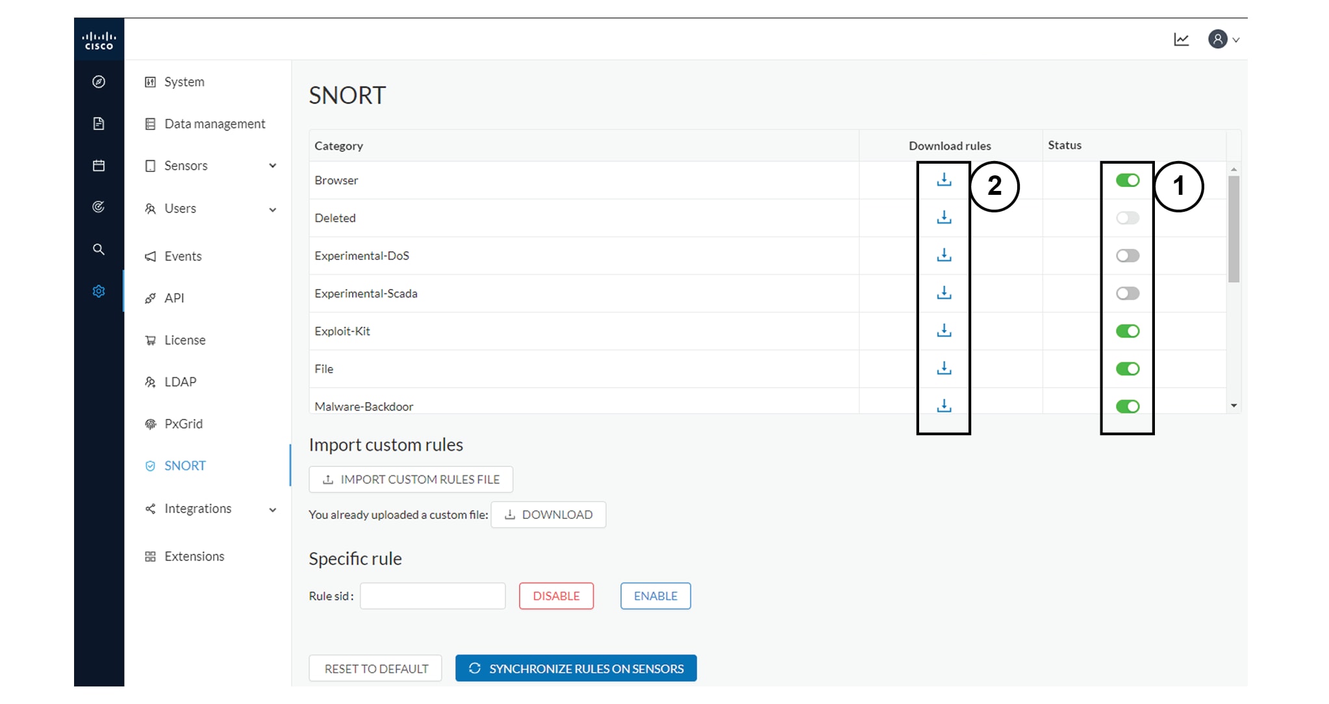Select the Exploit-Kit row label
The image size is (1329, 704).
coord(342,331)
